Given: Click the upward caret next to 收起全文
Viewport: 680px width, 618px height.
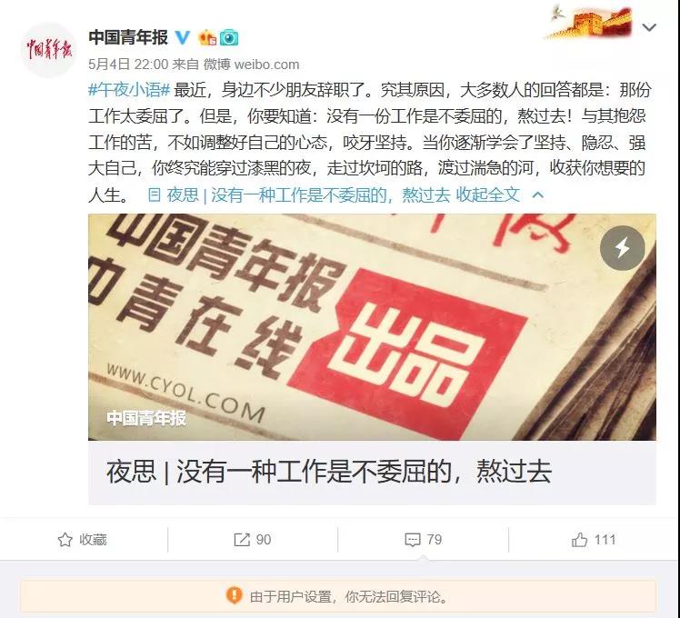Looking at the screenshot, I should click(538, 194).
